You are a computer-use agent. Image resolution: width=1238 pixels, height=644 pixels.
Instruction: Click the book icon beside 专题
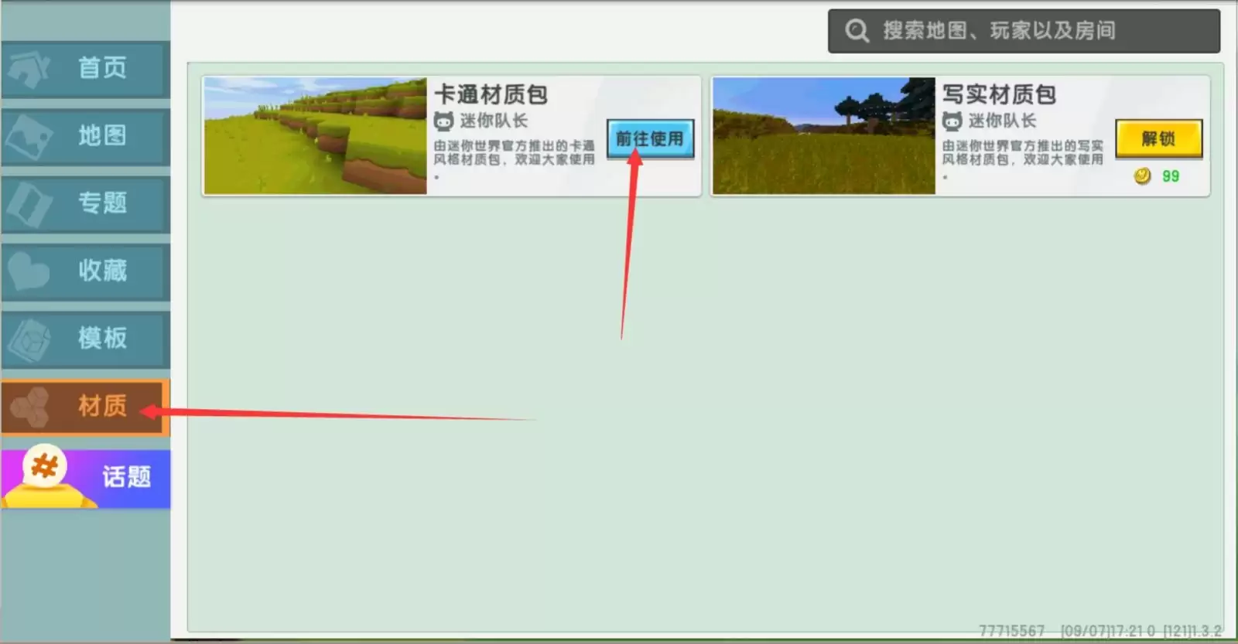(x=29, y=203)
